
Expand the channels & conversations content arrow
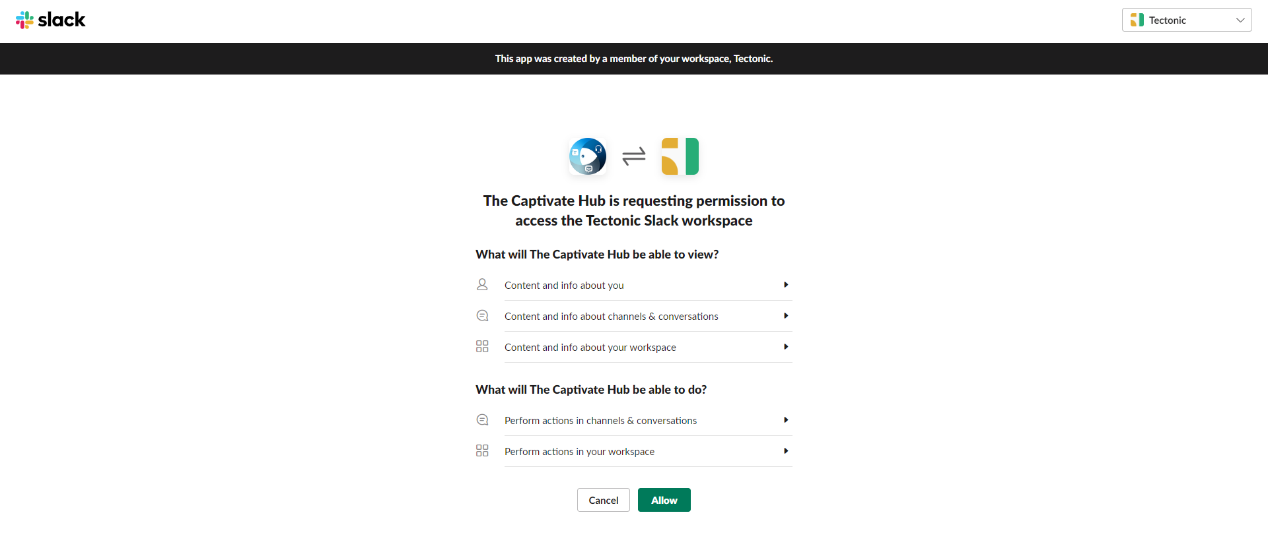click(786, 316)
